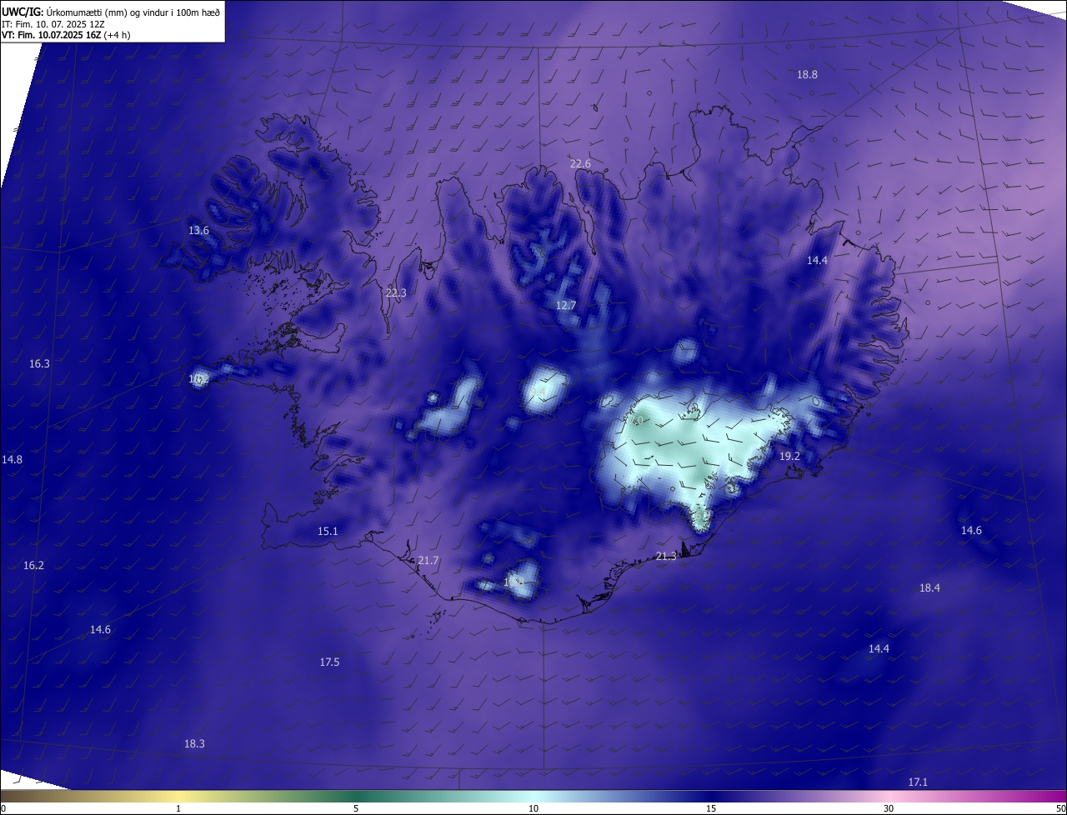
Task: Click the value label 21.7 on the map
Action: coord(428,561)
